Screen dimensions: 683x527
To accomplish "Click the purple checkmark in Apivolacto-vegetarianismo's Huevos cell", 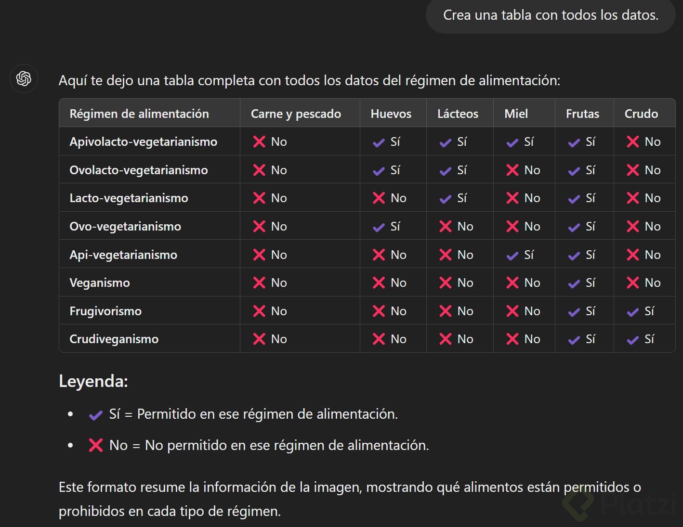I will (x=379, y=142).
